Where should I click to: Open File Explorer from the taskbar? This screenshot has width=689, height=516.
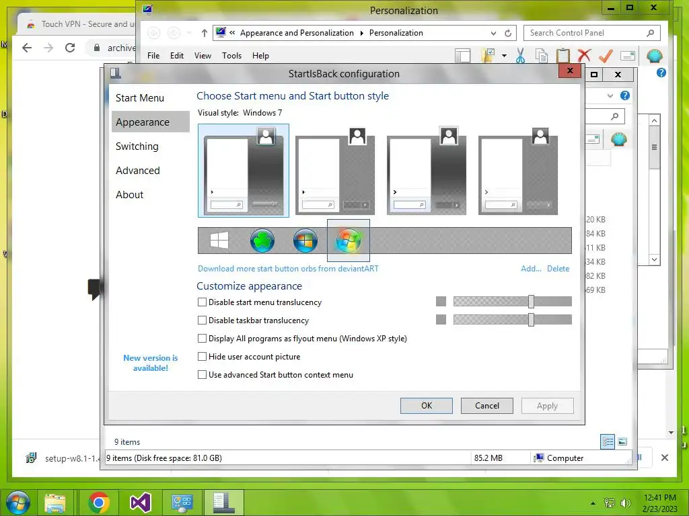click(55, 503)
